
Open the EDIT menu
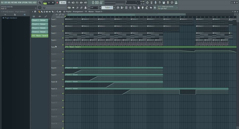click(6, 2)
